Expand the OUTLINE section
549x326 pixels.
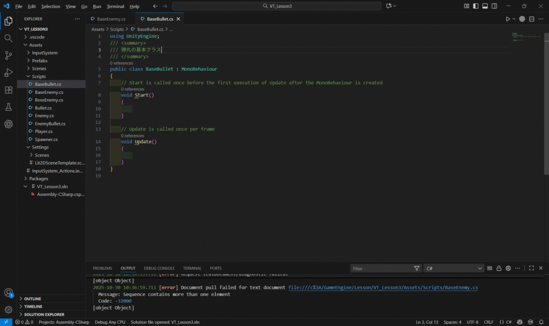(32, 299)
